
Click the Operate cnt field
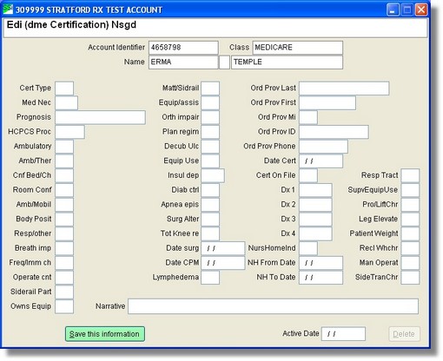tap(64, 278)
